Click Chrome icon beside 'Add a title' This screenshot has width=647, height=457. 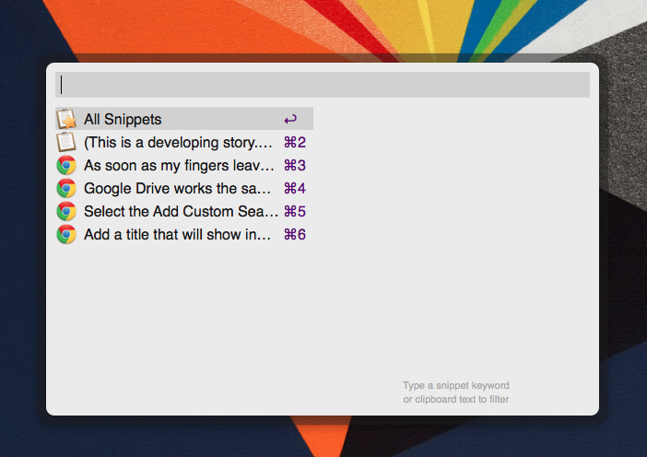pos(66,235)
